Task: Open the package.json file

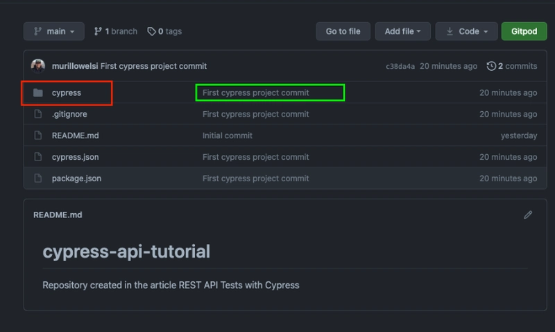Action: (x=76, y=179)
